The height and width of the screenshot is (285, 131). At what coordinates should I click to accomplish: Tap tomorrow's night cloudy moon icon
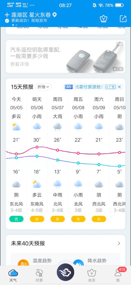coord(37,184)
